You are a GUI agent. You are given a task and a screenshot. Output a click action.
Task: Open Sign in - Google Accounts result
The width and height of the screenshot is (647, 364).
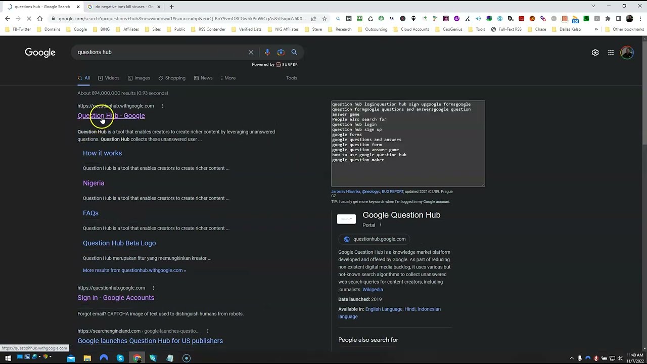(116, 298)
